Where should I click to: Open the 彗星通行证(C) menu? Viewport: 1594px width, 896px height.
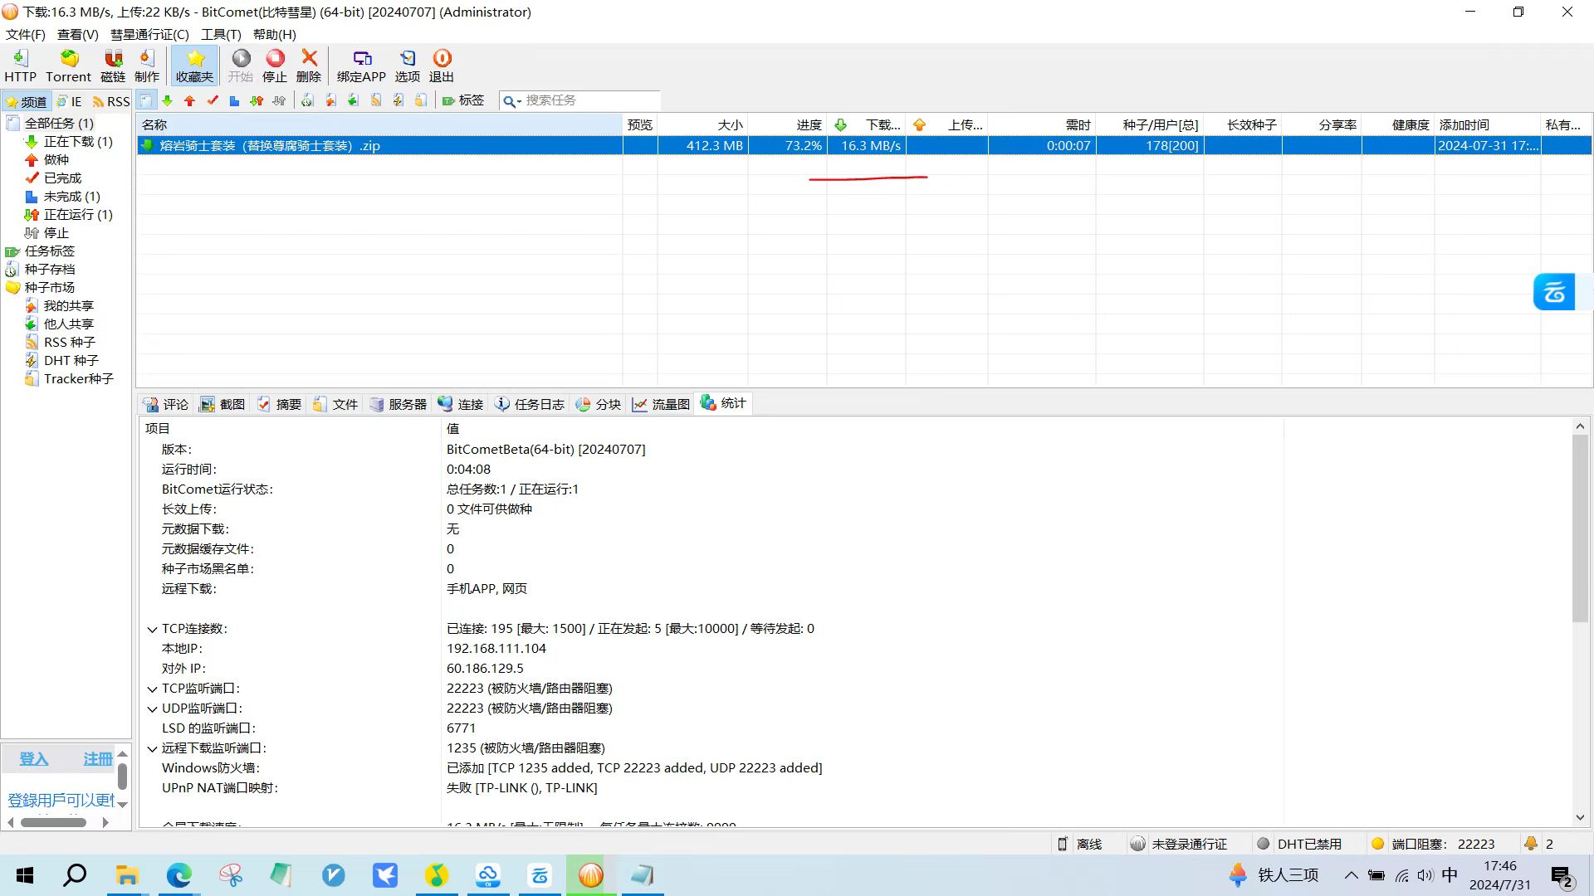[x=149, y=34]
